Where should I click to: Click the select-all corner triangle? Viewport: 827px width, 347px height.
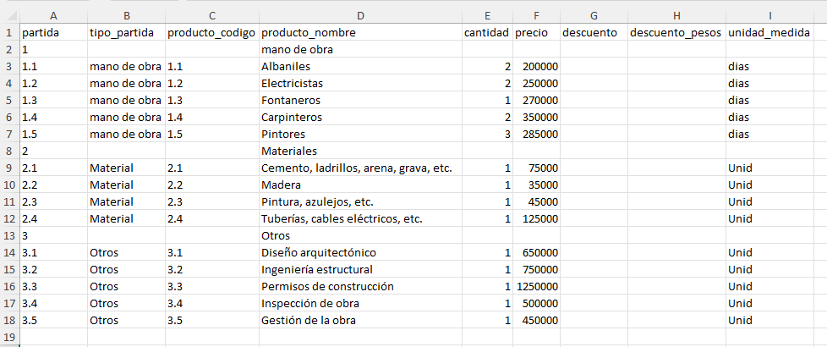9,16
